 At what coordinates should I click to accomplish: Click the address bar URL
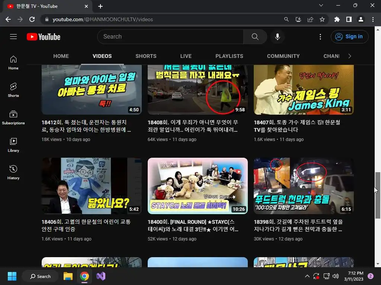click(103, 19)
